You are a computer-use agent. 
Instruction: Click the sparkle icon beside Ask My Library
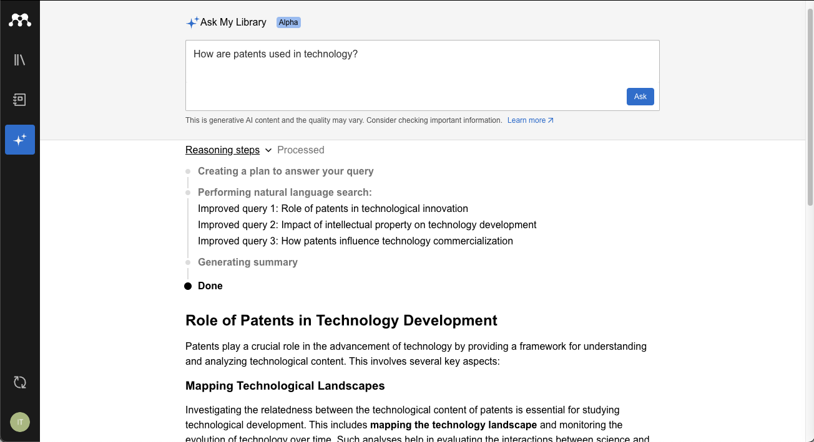192,22
